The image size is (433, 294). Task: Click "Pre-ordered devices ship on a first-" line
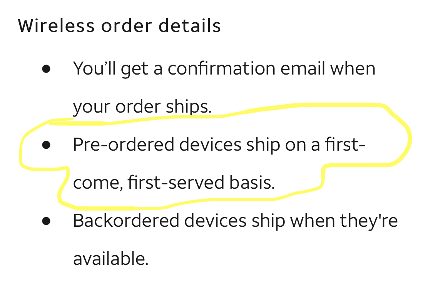pyautogui.click(x=219, y=145)
